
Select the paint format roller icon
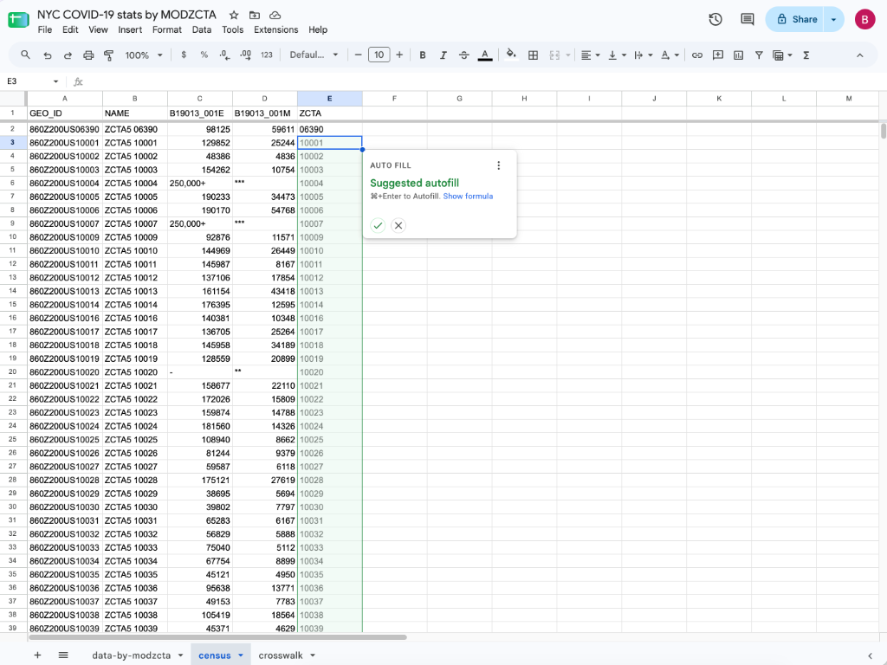(x=108, y=55)
